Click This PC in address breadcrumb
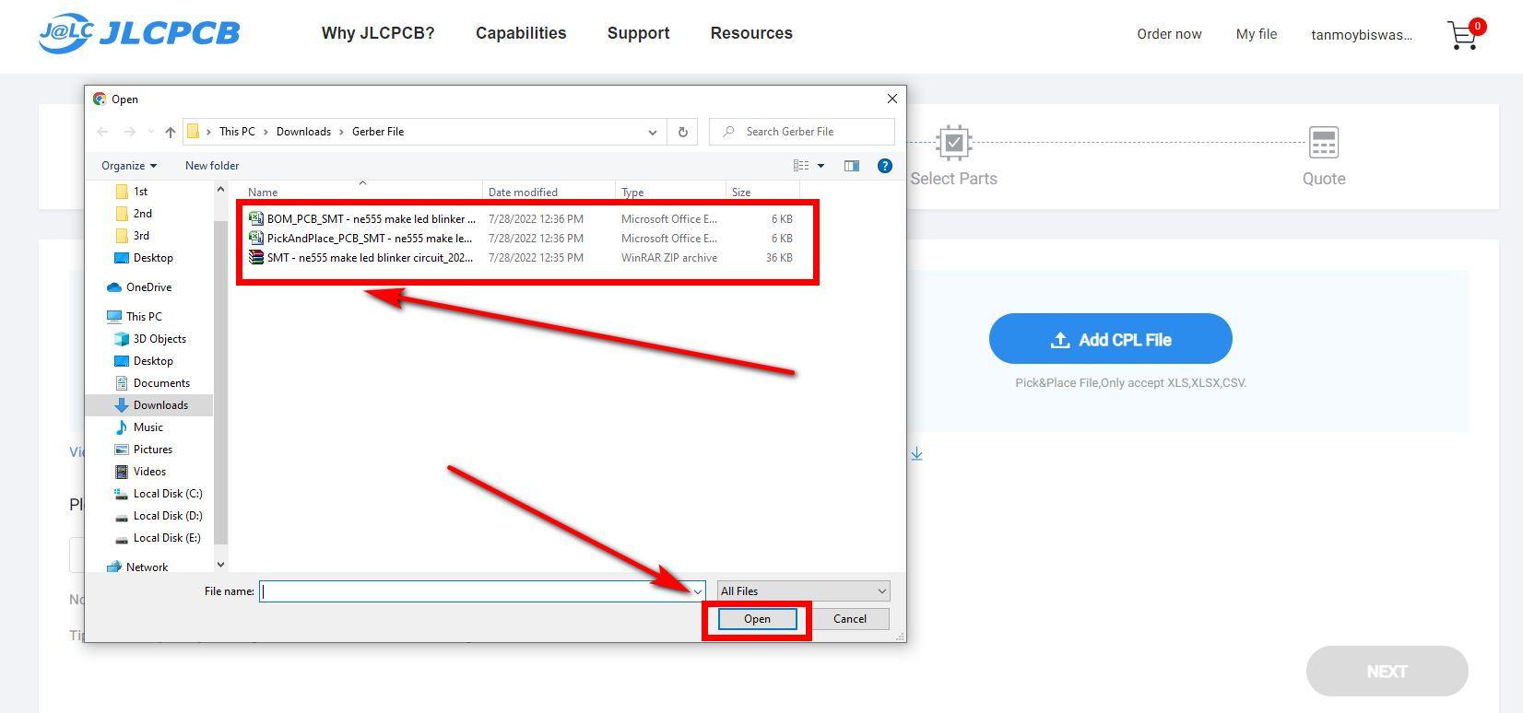This screenshot has width=1523, height=713. pos(237,132)
